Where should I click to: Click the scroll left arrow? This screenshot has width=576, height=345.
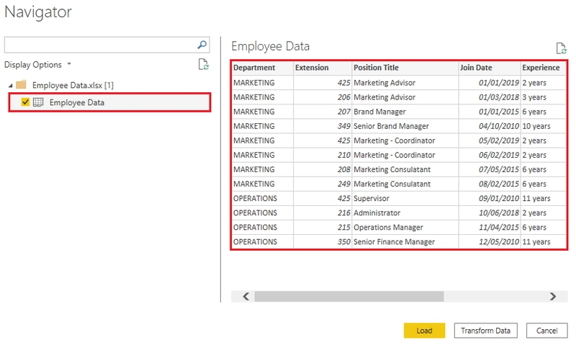246,296
